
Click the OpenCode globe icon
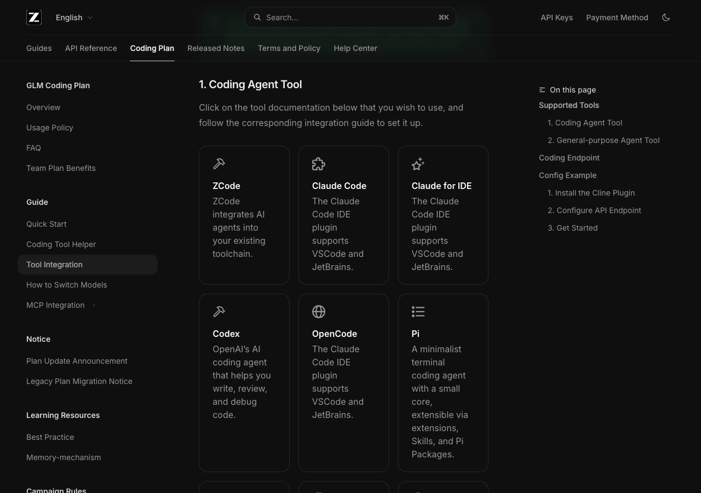[319, 312]
